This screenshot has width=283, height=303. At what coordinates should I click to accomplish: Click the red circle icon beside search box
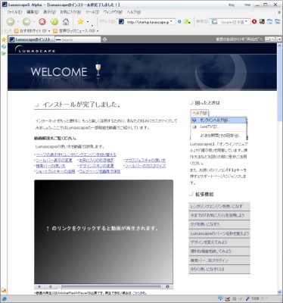254,22
